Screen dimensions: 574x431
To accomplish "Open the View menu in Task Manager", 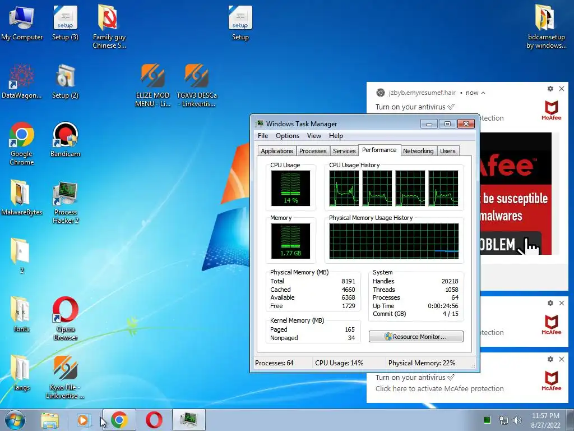I will [x=314, y=136].
